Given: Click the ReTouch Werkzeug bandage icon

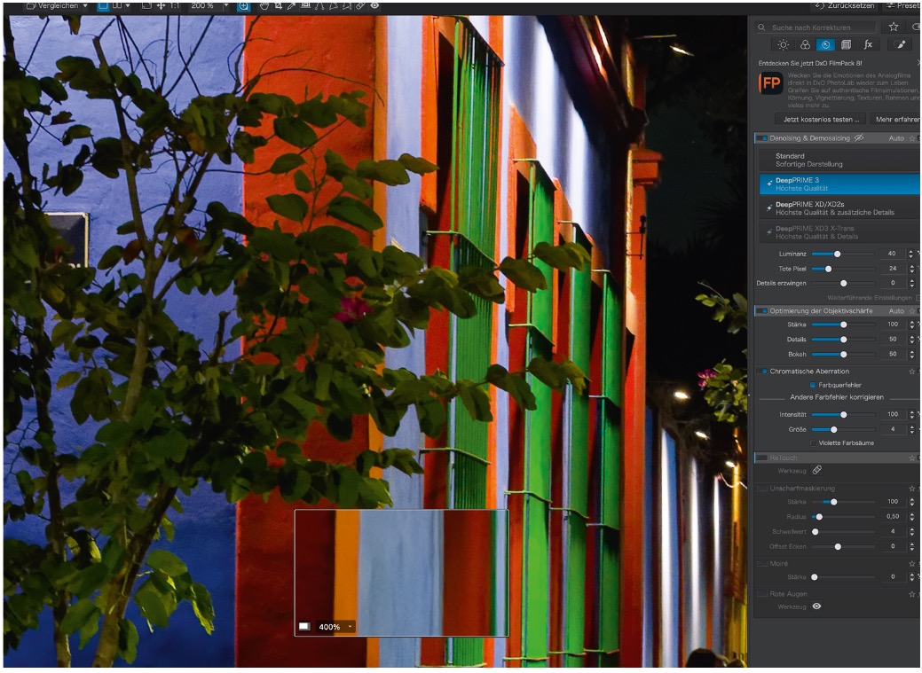Looking at the screenshot, I should coord(816,470).
